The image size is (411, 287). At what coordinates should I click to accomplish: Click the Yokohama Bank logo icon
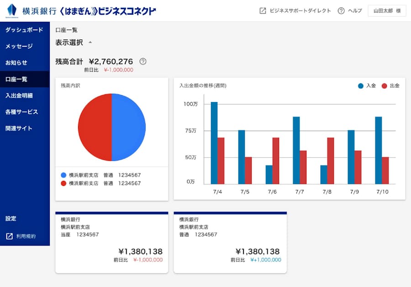click(x=11, y=10)
